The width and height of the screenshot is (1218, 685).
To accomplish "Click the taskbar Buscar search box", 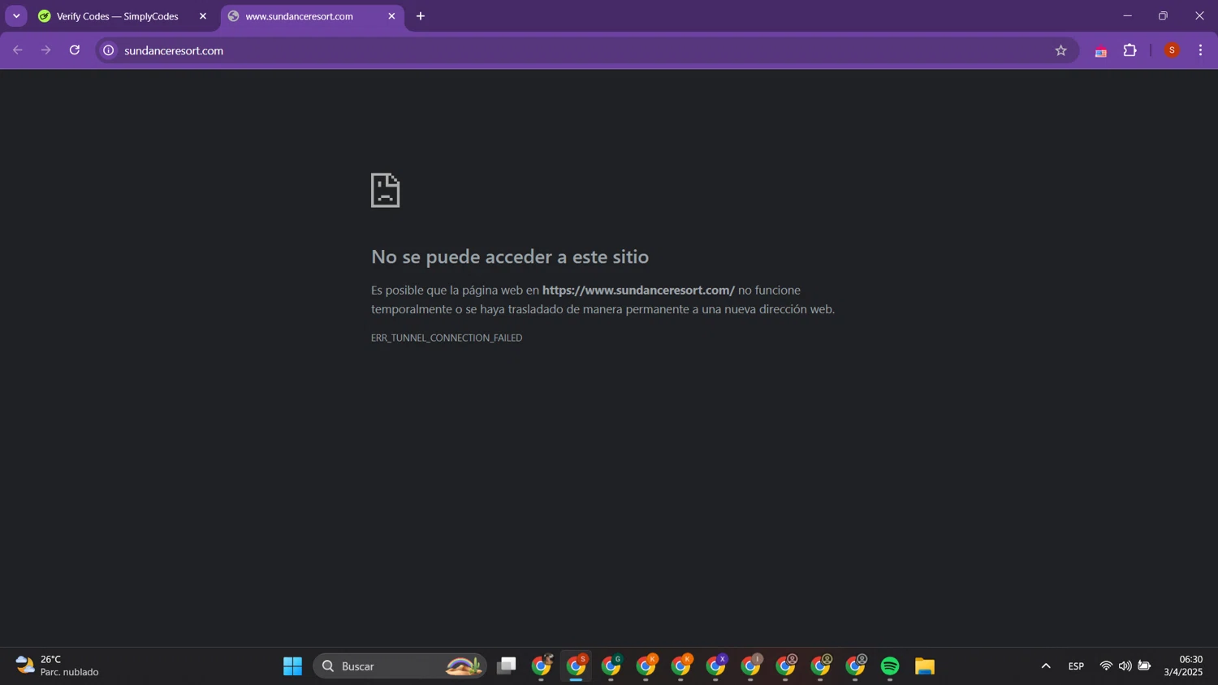I will click(x=400, y=666).
